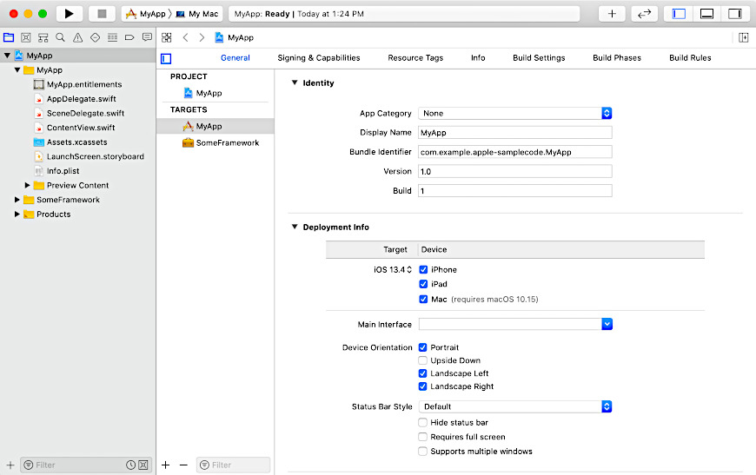The image size is (756, 475).
Task: Open the Report navigator
Action: [x=147, y=37]
